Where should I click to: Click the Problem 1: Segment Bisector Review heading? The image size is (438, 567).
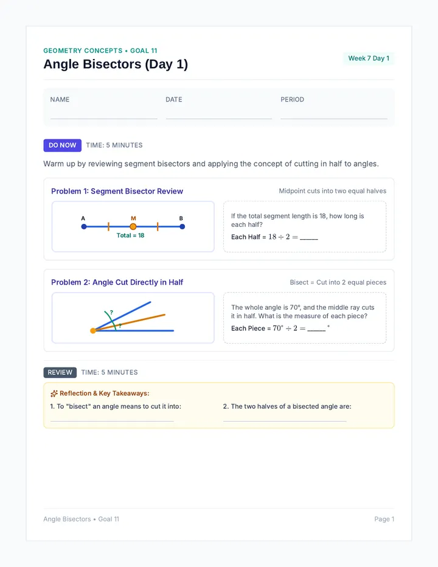(x=117, y=191)
